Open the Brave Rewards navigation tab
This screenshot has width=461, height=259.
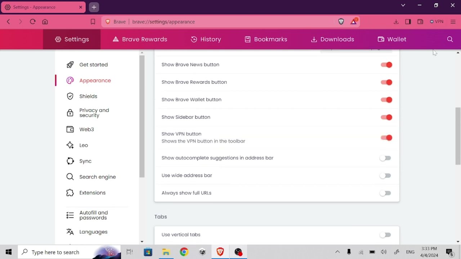140,39
